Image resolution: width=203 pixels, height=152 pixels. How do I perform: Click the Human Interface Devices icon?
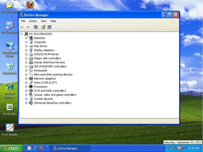click(31, 62)
